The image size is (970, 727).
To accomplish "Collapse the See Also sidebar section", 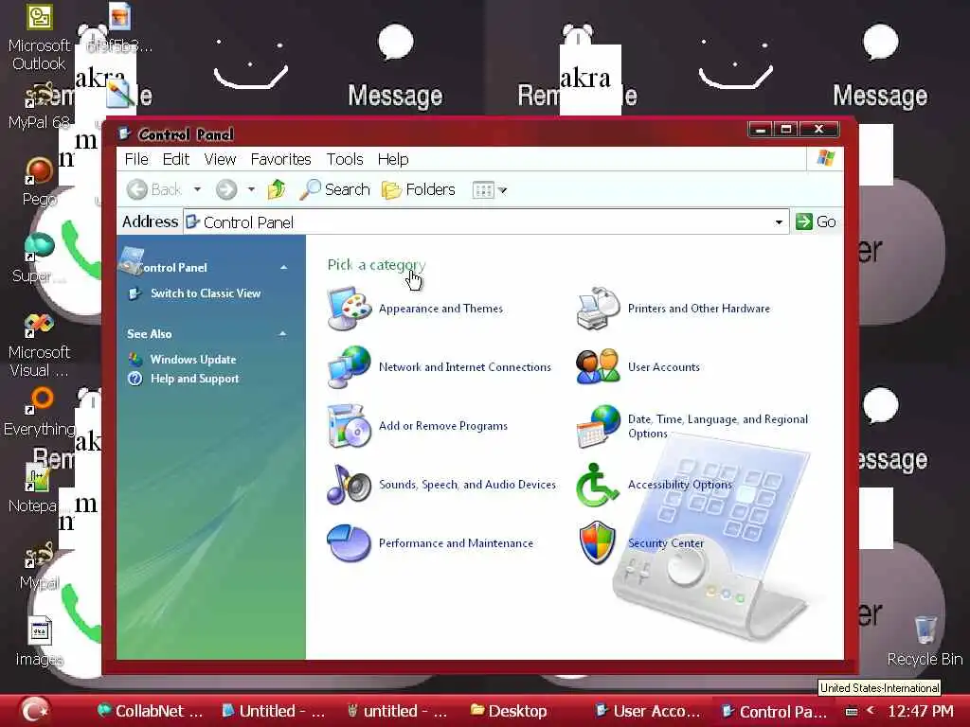I will (x=282, y=334).
